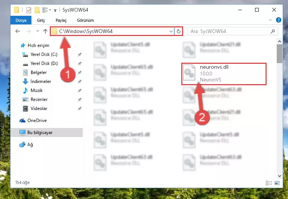The height and width of the screenshot is (199, 288).
Task: Click the Ara: SysWOW64 search box
Action: click(x=232, y=31)
